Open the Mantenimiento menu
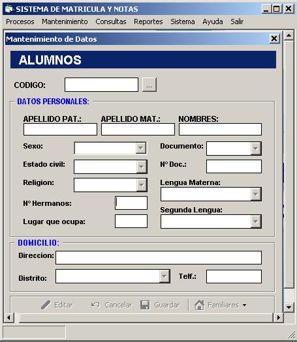 [x=65, y=21]
